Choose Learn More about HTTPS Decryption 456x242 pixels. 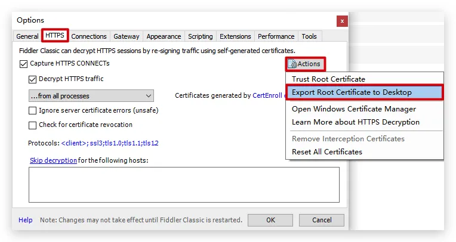pos(365,122)
